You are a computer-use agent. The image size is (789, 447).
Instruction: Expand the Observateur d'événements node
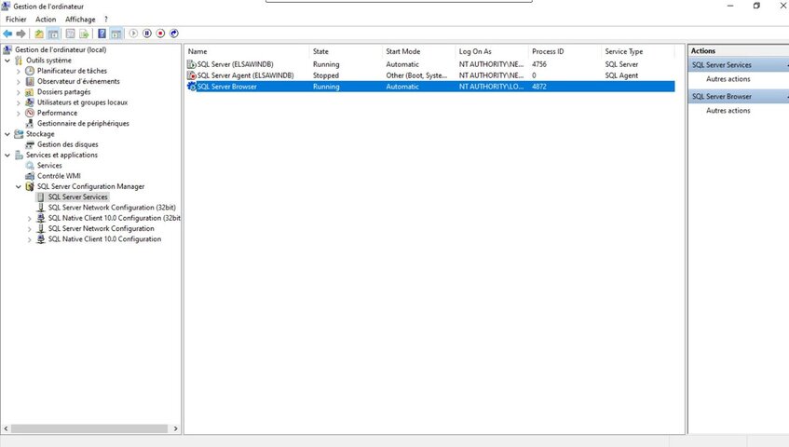coord(19,82)
